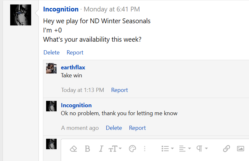Report earthflax's "Take win" comment
This screenshot has height=161, width=249.
point(120,90)
